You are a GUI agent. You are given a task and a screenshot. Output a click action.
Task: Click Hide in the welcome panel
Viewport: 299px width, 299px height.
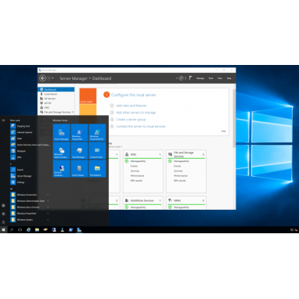pos(223,131)
